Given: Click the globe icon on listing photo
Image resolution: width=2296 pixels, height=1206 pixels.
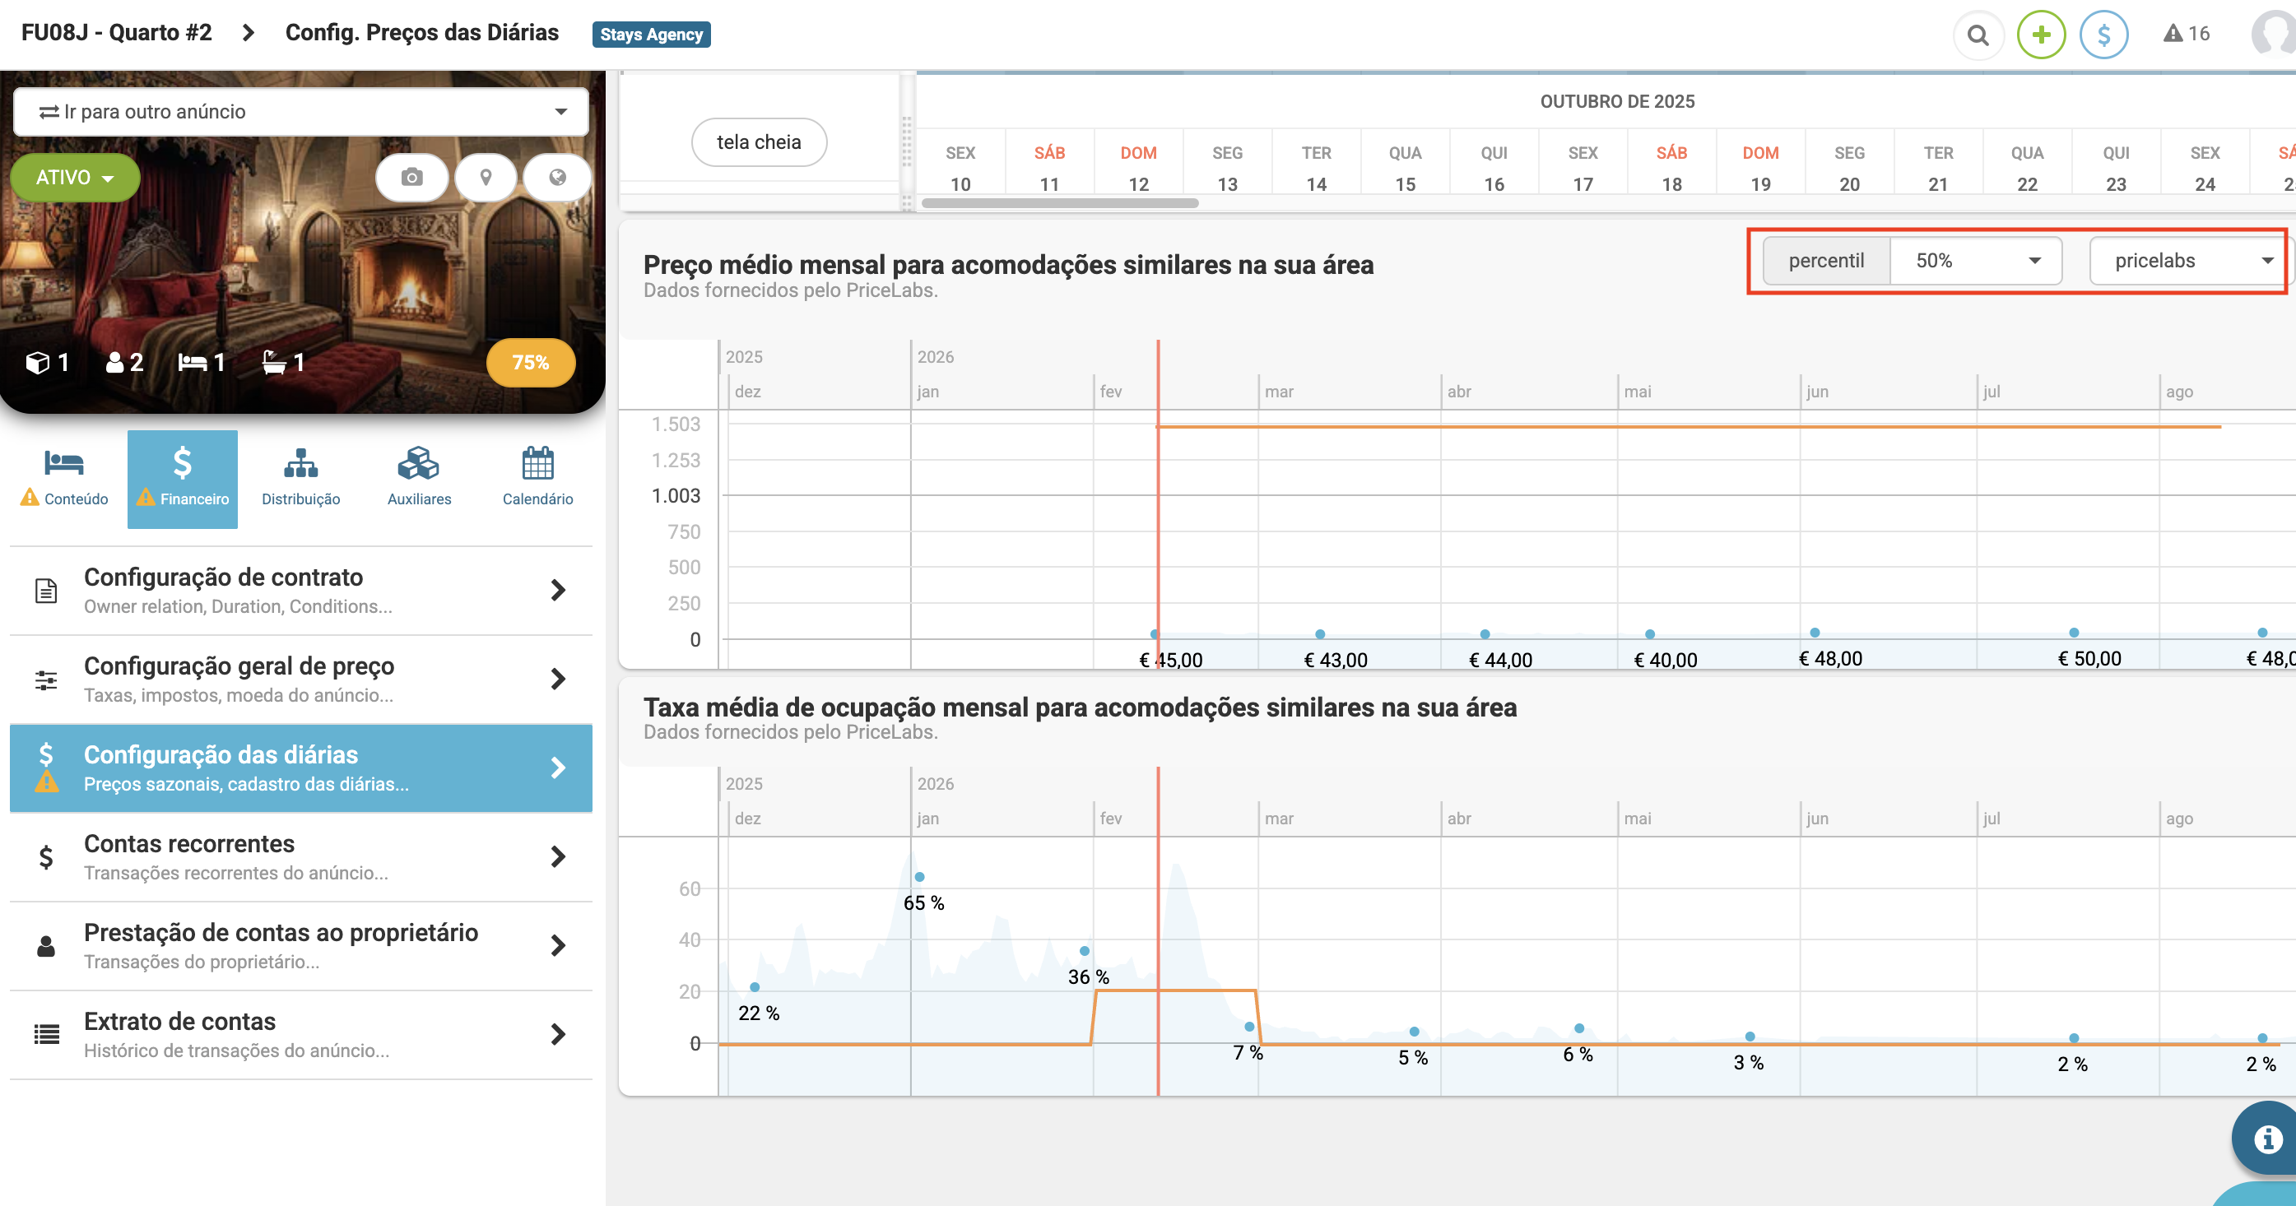Looking at the screenshot, I should pos(557,176).
